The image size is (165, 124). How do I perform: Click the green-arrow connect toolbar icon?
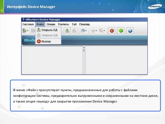click(25, 31)
